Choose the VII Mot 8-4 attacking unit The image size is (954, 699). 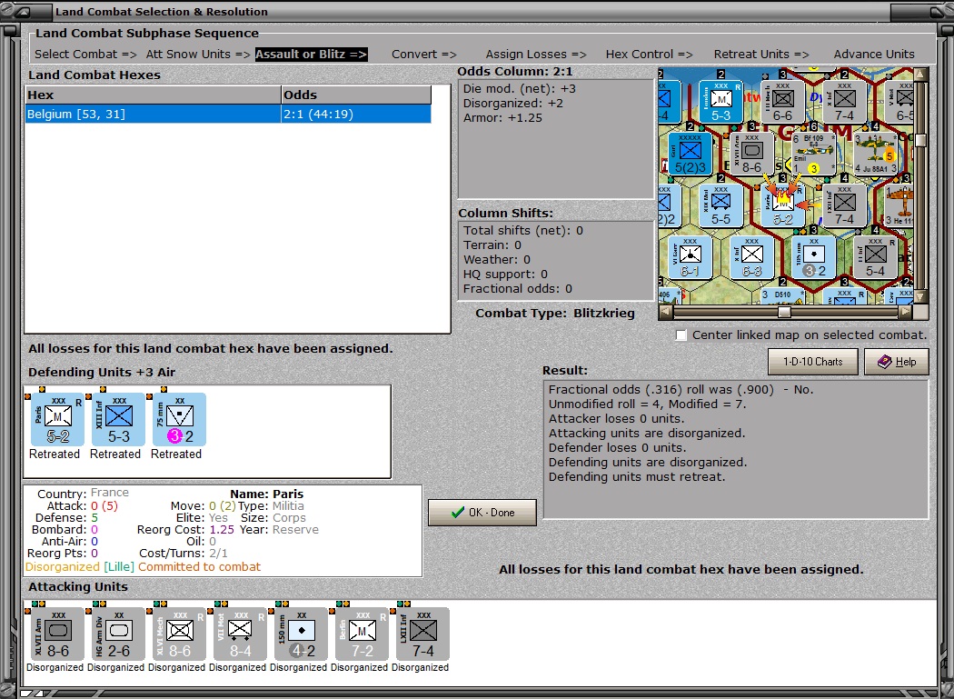241,634
